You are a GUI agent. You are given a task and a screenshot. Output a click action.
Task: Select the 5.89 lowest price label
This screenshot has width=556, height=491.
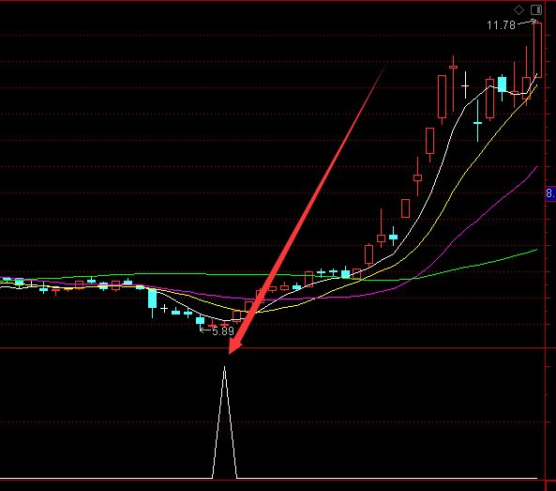pos(223,331)
